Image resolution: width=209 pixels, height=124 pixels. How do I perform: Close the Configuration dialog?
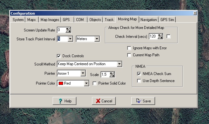(195, 13)
